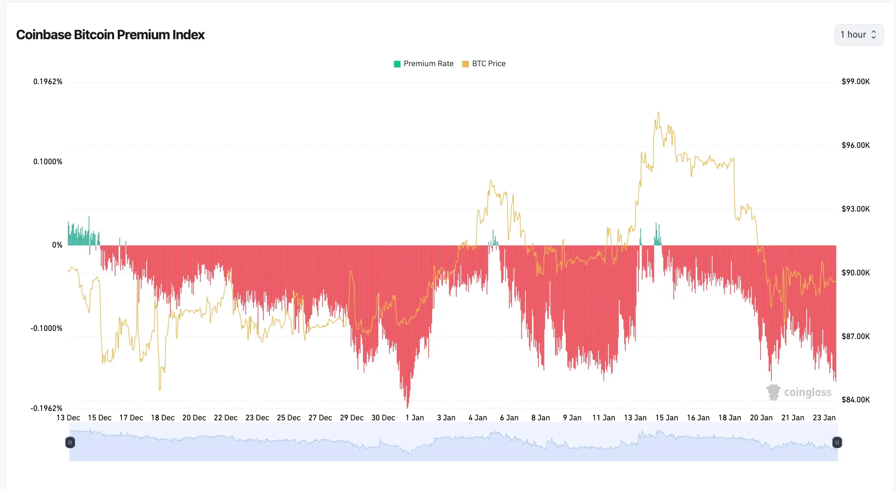Toggle the Premium Rate series visibility
Image resolution: width=896 pixels, height=491 pixels.
point(423,64)
